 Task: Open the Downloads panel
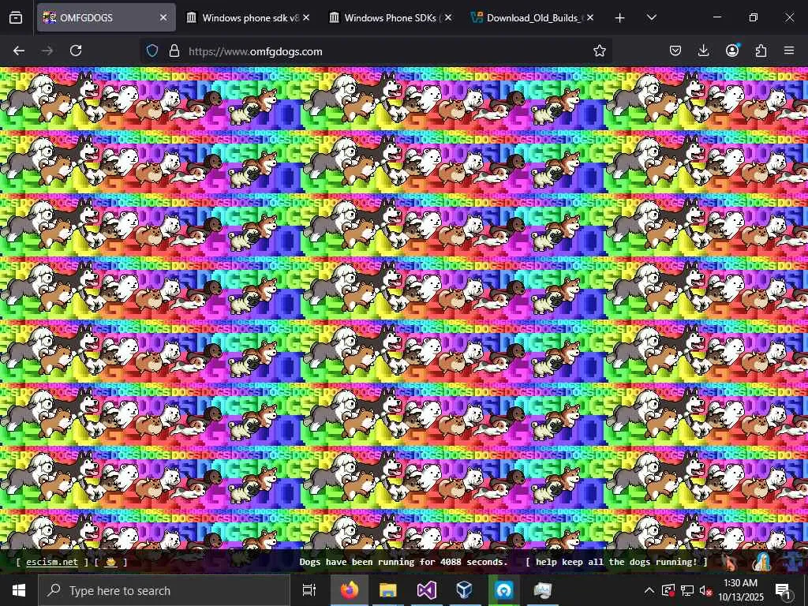point(703,50)
